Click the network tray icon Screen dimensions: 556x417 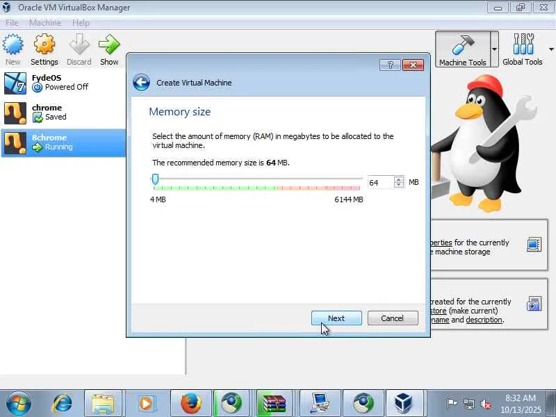[x=468, y=404]
